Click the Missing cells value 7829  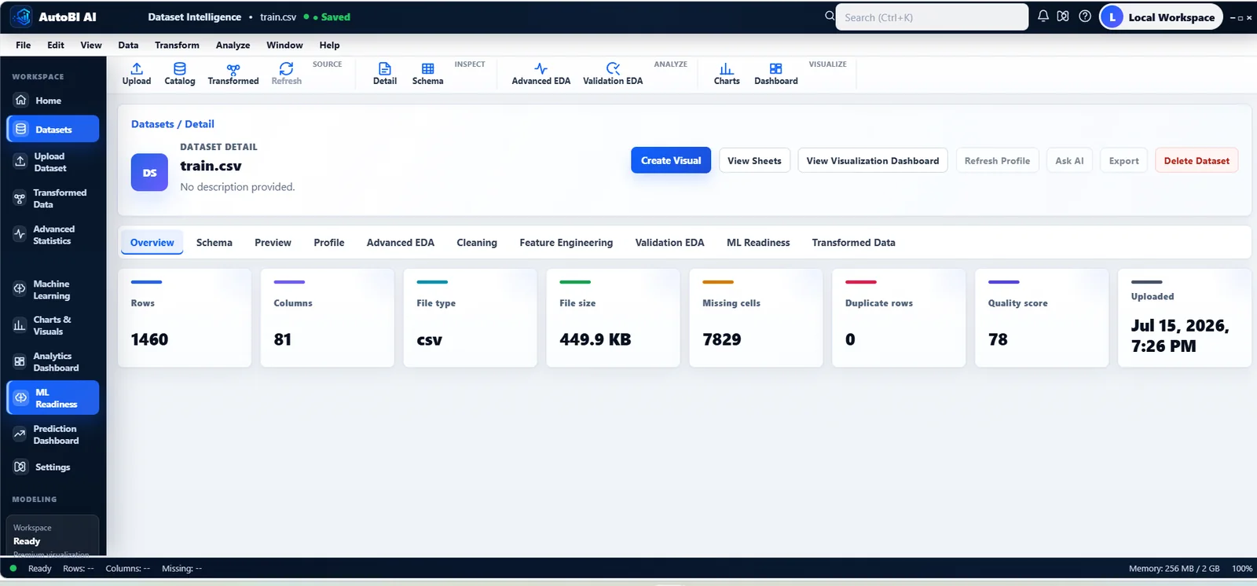point(722,339)
